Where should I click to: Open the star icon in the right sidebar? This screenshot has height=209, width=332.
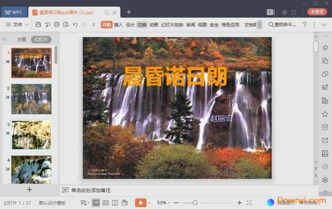pyautogui.click(x=325, y=114)
